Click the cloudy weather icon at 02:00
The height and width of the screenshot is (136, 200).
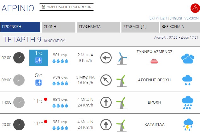(x=187, y=58)
